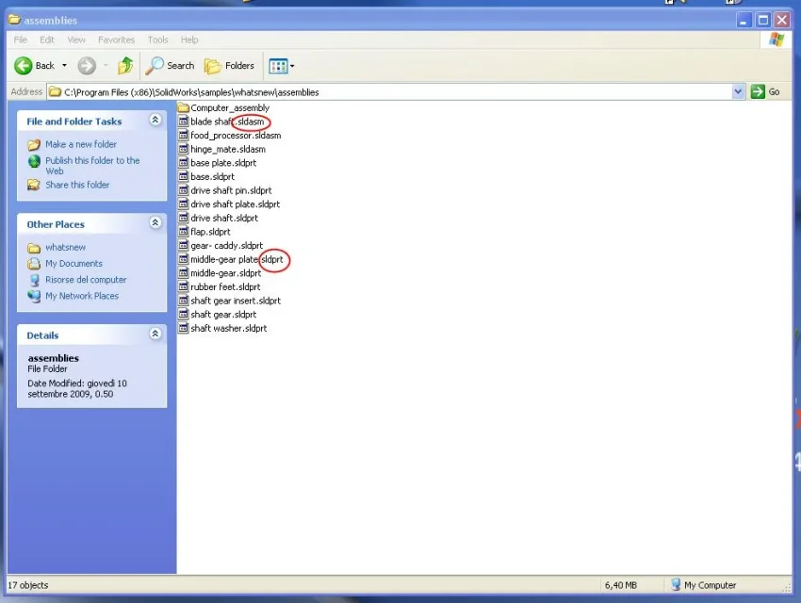801x603 pixels.
Task: Toggle the Folders pane button
Action: click(x=229, y=66)
